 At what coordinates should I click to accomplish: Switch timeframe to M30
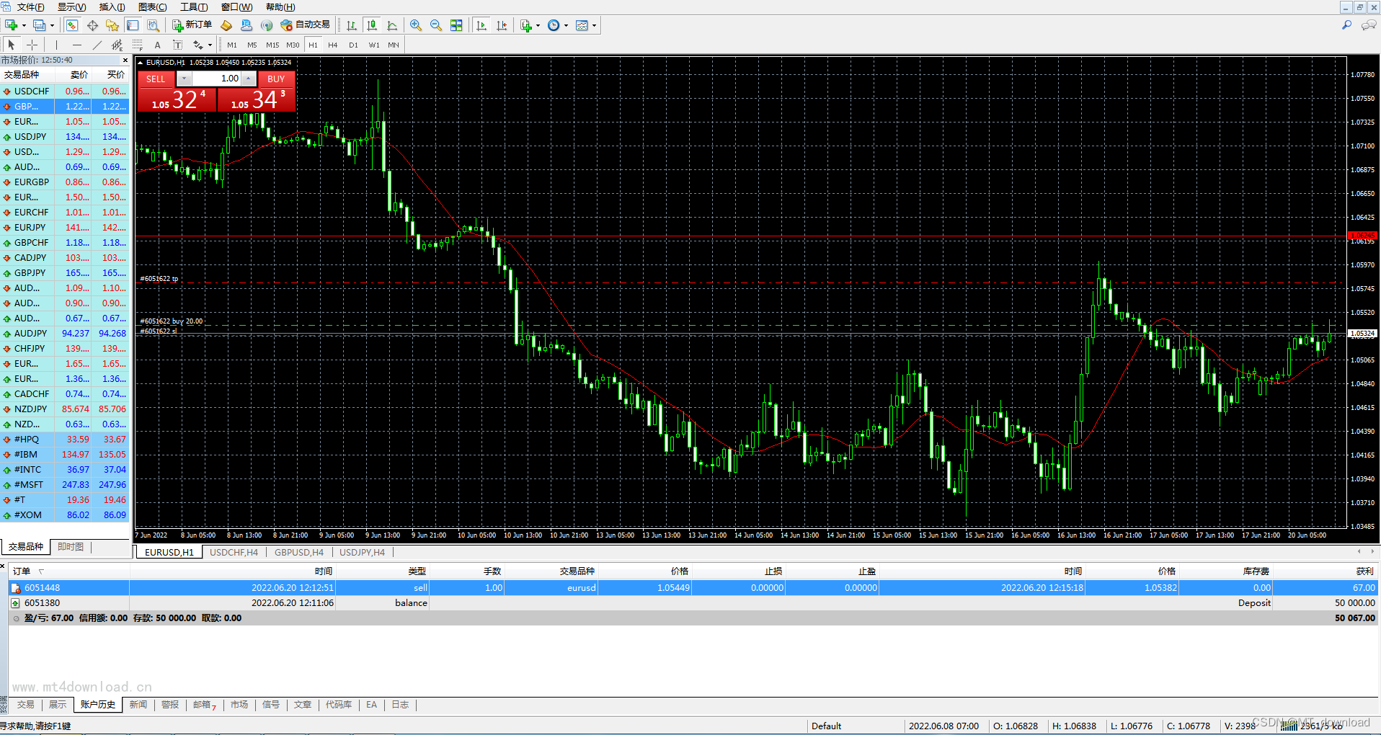293,45
